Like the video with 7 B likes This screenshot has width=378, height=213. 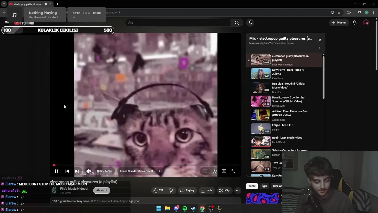click(x=158, y=191)
